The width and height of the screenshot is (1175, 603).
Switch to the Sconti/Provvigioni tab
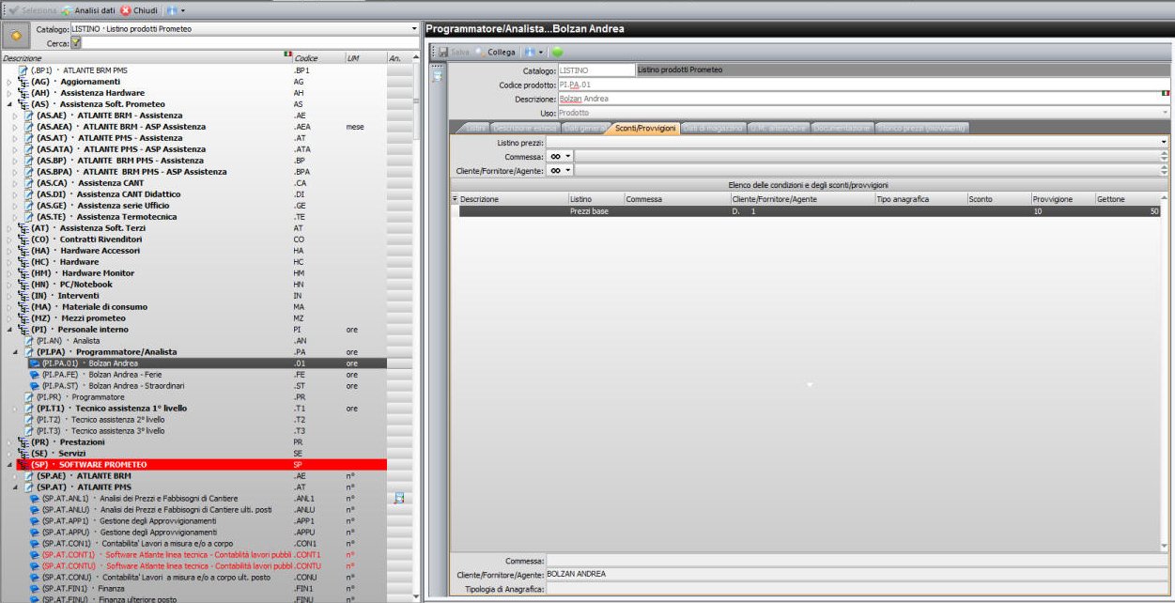644,128
